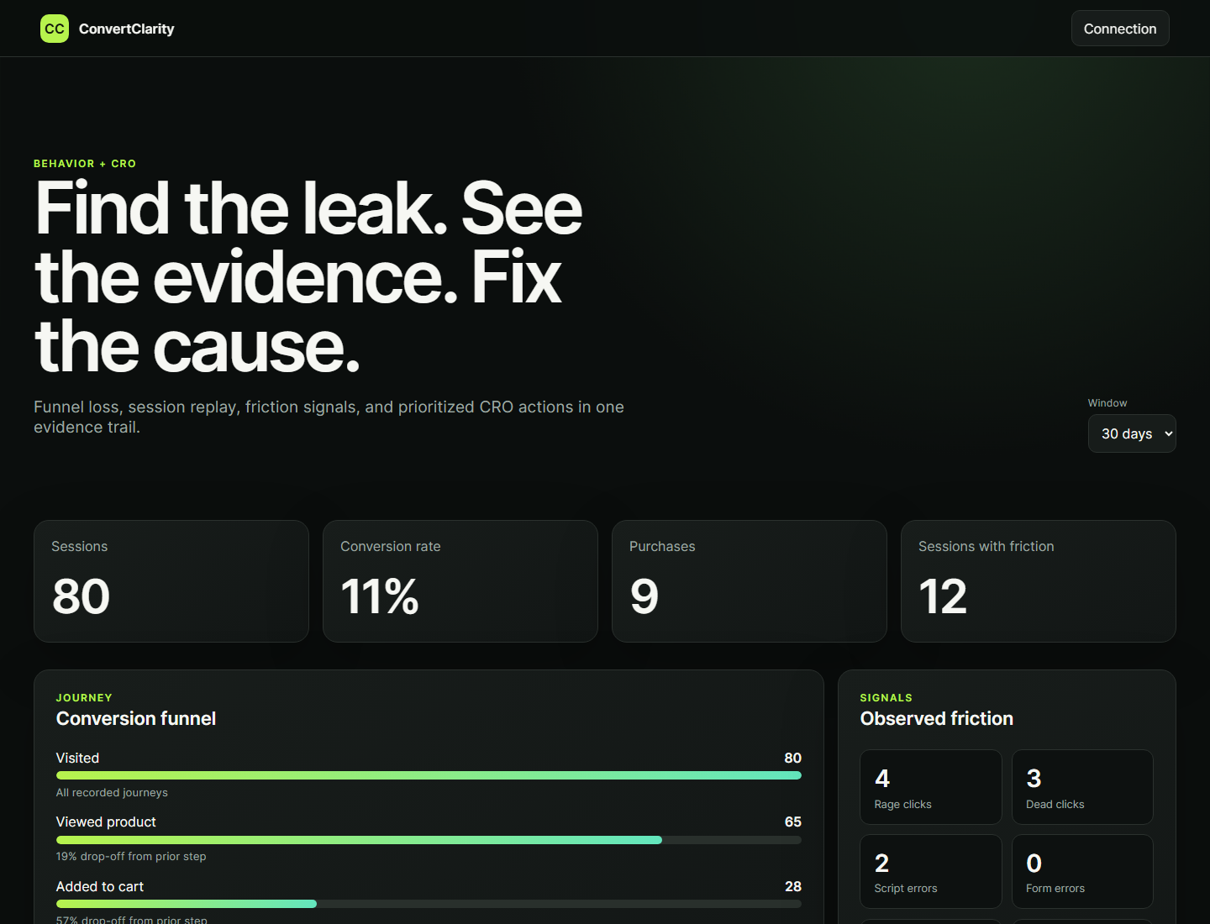1210x924 pixels.
Task: Click the Added to cart step label
Action: [100, 886]
